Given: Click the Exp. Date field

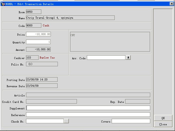Looking at the screenshot, I should [138, 101].
